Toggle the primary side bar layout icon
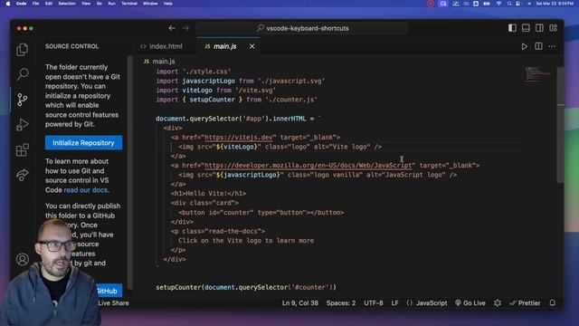 point(512,28)
